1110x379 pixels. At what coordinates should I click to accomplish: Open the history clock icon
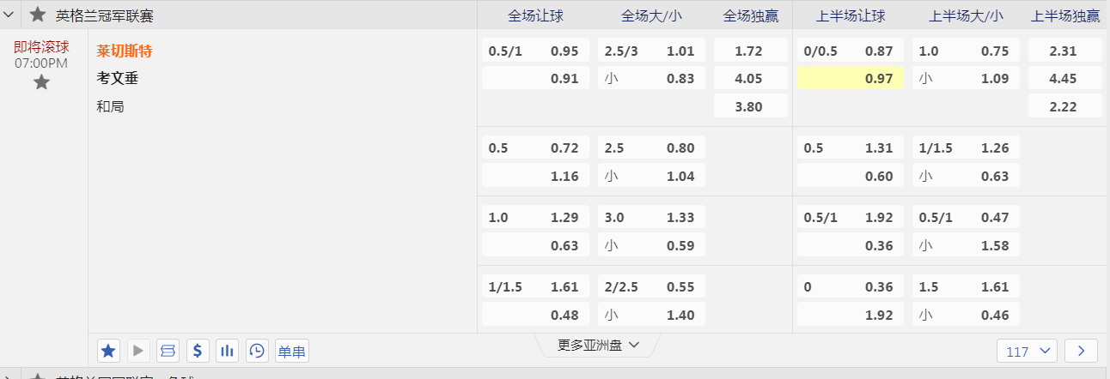pyautogui.click(x=257, y=350)
